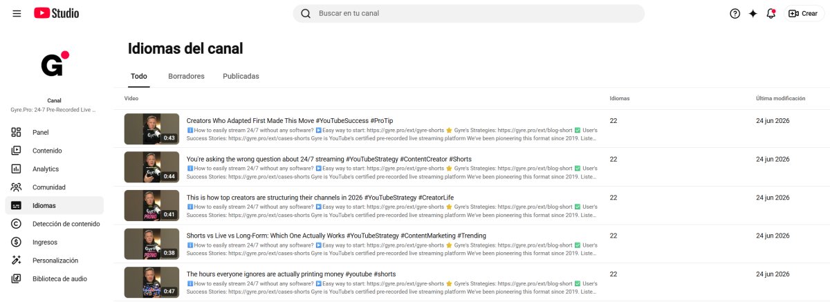Switch to the Publicadas tab
Image resolution: width=830 pixels, height=302 pixels.
241,76
